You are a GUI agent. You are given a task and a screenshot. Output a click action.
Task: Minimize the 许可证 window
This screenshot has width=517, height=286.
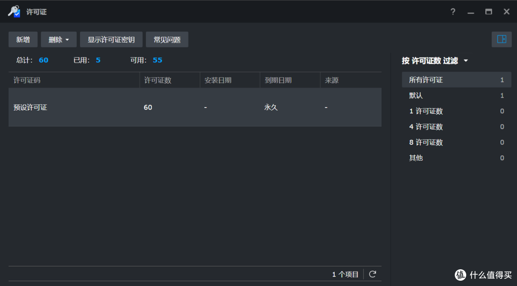coord(471,12)
